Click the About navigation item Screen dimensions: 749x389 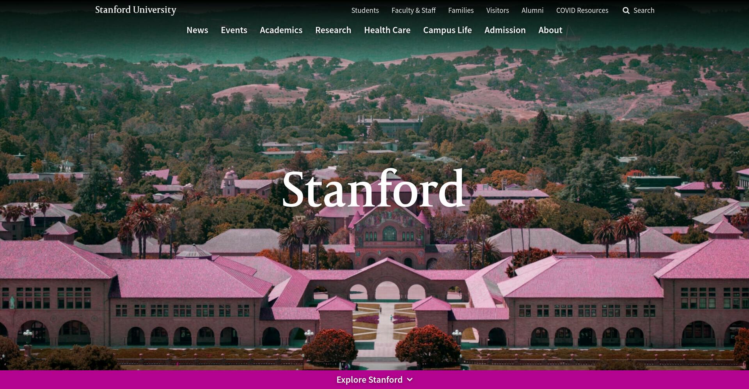click(x=550, y=30)
